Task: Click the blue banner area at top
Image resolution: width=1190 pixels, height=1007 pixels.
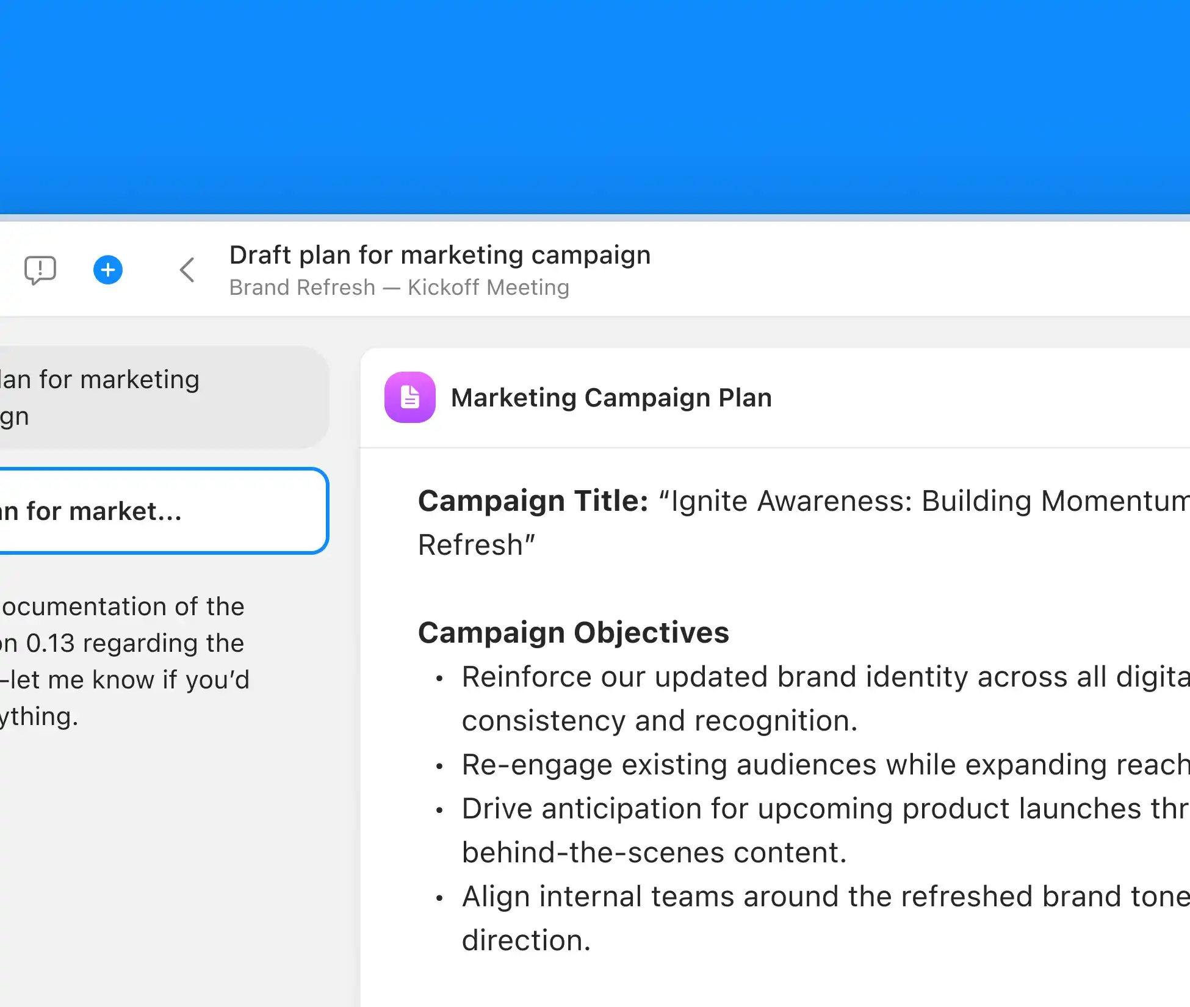Action: [595, 107]
